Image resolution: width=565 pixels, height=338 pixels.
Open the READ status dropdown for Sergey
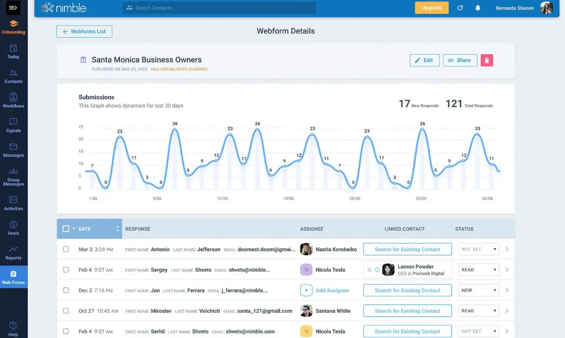tap(479, 270)
